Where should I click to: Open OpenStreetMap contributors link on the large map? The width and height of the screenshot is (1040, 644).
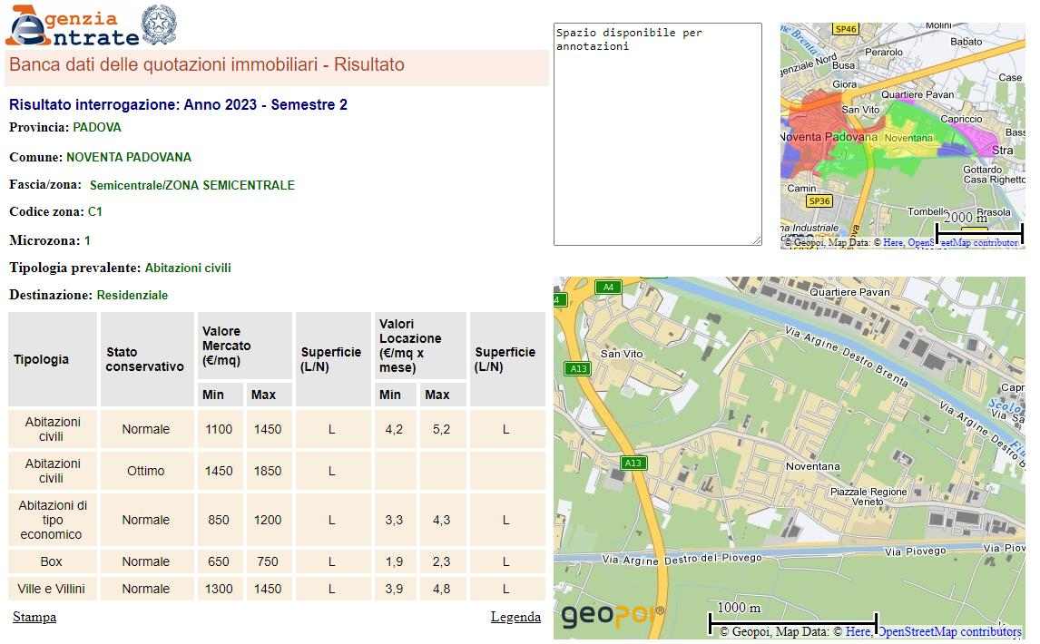tap(949, 631)
